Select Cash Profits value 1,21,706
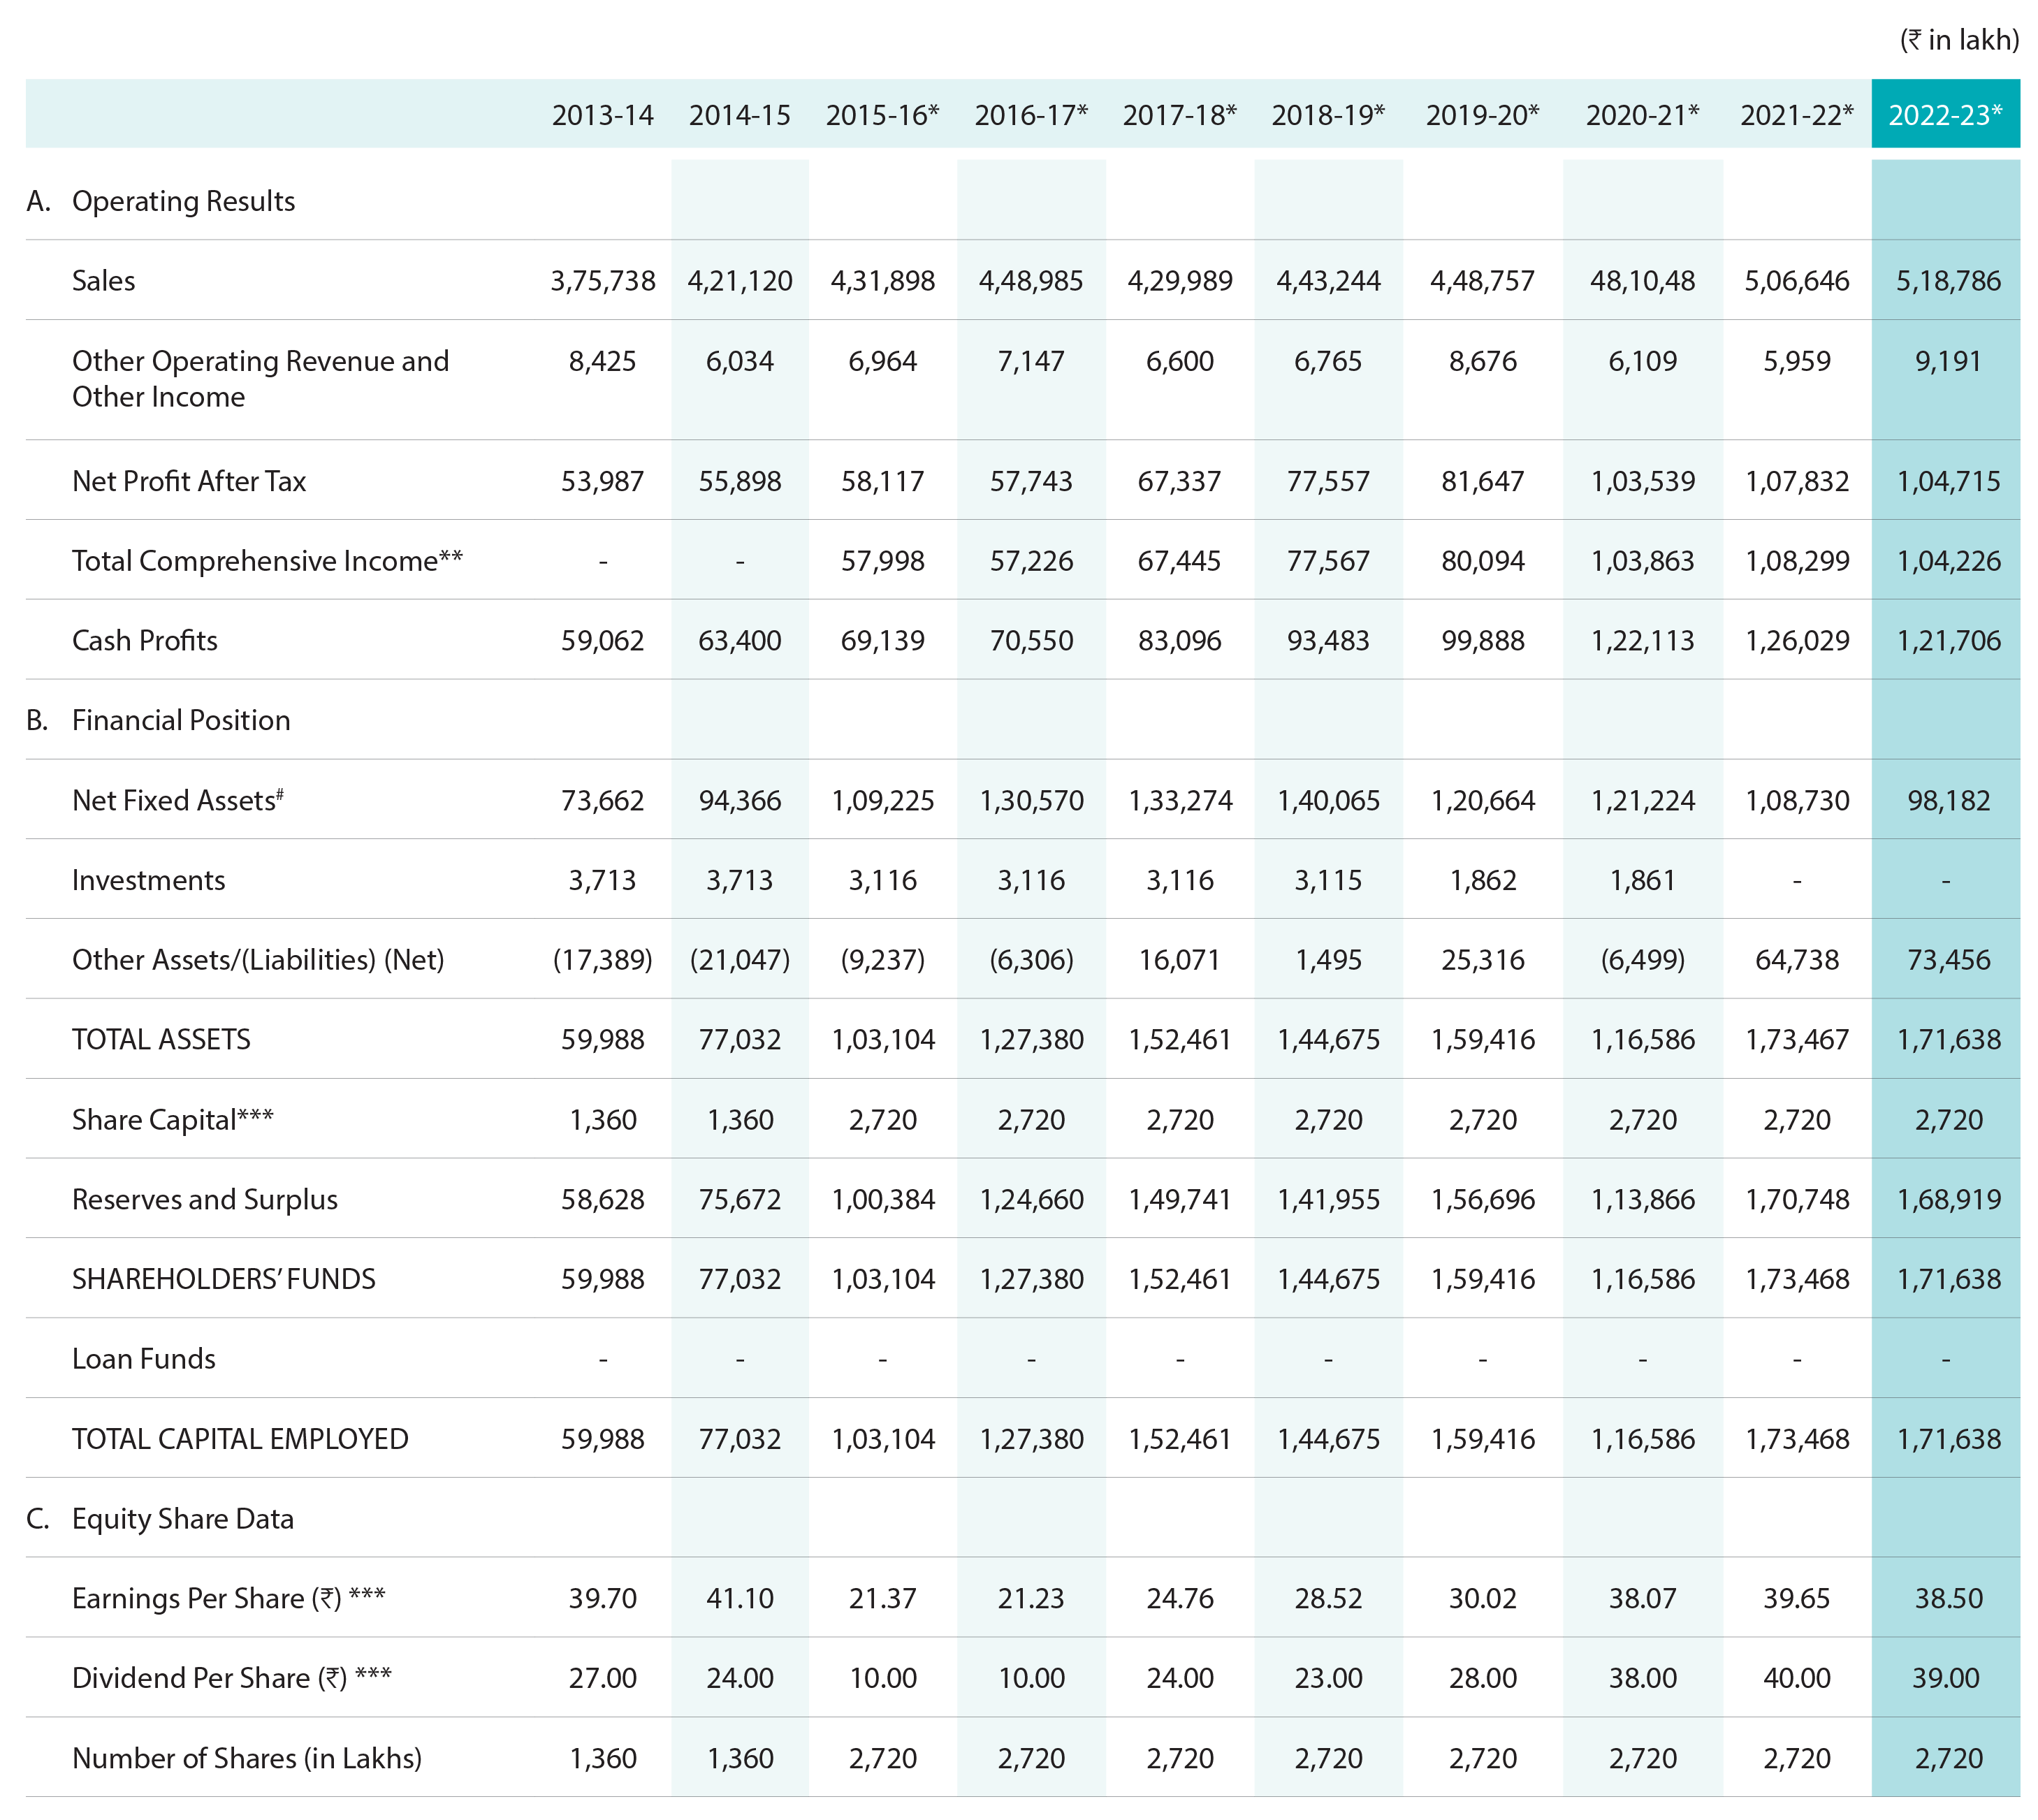Screen dimensions: 2038x1820 [x=1948, y=640]
